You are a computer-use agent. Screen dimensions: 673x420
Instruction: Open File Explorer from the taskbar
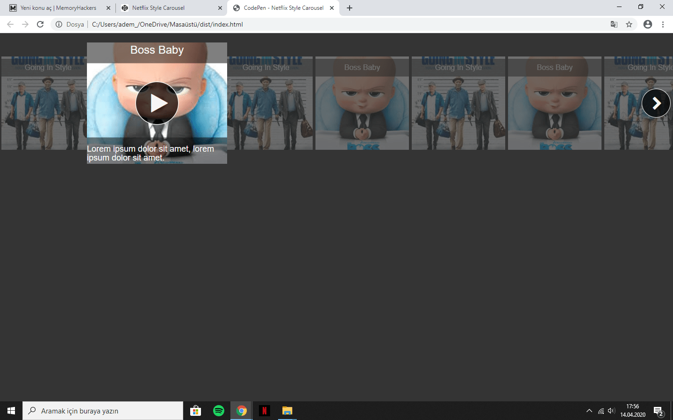[287, 411]
